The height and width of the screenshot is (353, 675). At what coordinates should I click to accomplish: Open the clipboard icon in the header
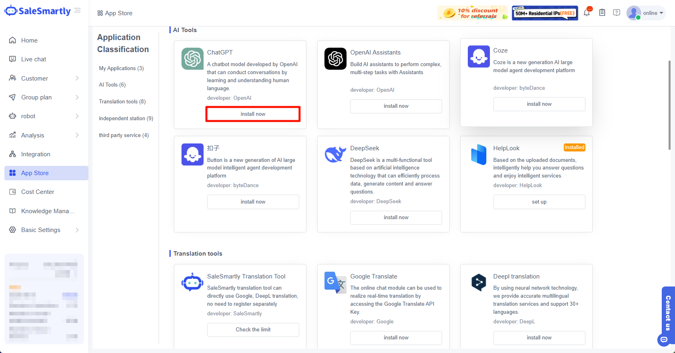pyautogui.click(x=602, y=13)
